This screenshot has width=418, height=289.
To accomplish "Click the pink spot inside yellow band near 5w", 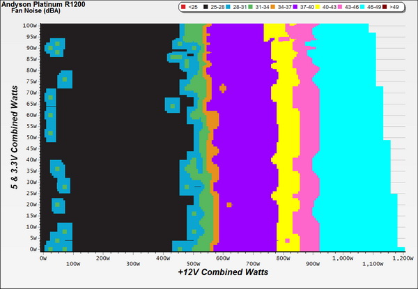I will (x=287, y=240).
